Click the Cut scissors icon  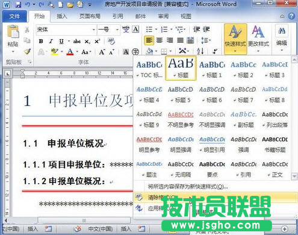tap(27, 30)
